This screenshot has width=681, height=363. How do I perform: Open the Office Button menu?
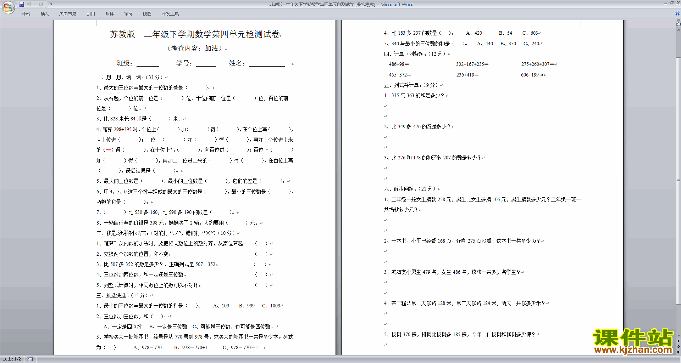8,7
